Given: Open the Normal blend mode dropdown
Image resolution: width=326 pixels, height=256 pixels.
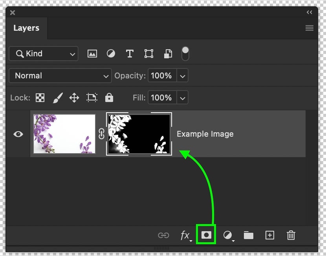Looking at the screenshot, I should coord(60,76).
